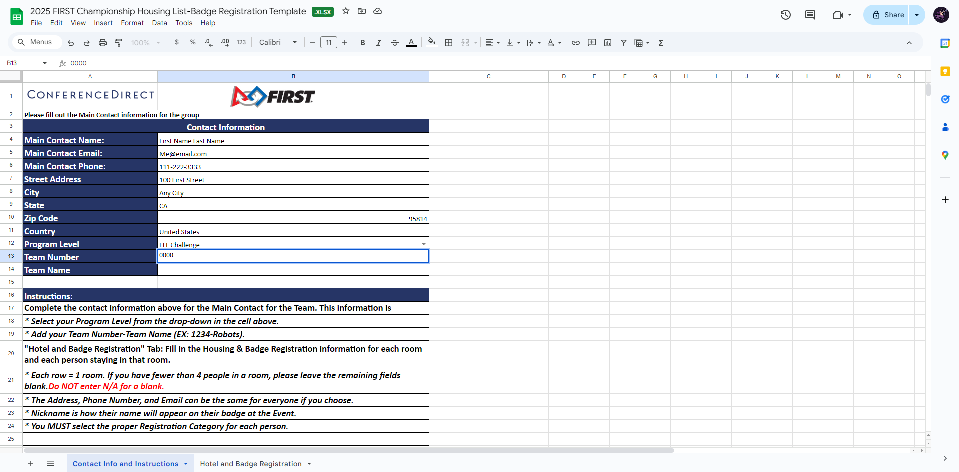Star this document
959x472 pixels.
pos(346,11)
